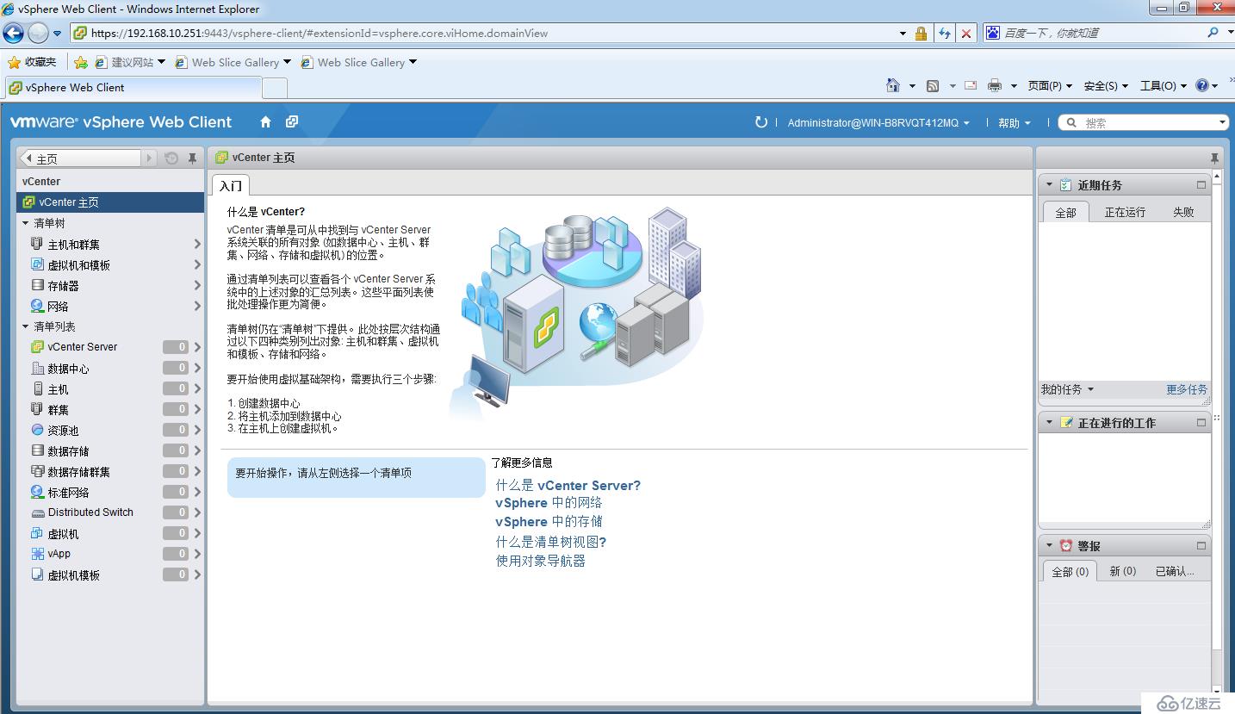This screenshot has height=714, width=1235.
Task: Select vCenter 主页 in the navigator
Action: (110, 202)
